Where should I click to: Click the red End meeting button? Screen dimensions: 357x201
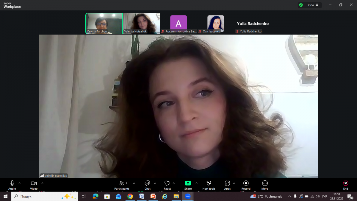(345, 183)
